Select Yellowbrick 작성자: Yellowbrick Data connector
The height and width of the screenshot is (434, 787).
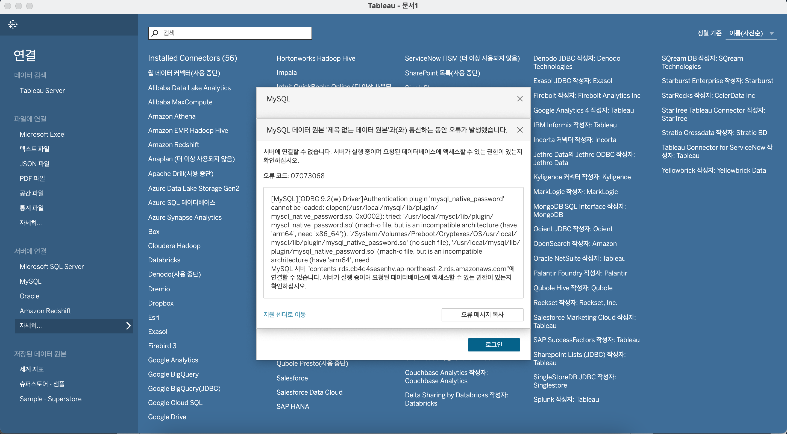pyautogui.click(x=713, y=171)
